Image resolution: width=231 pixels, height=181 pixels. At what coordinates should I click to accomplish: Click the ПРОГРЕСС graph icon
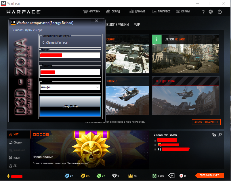click(x=154, y=12)
